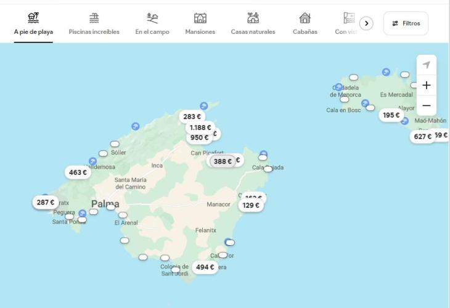Viewport: 450px width, 308px height.
Task: Choose the En el campo category icon
Action: tap(152, 18)
